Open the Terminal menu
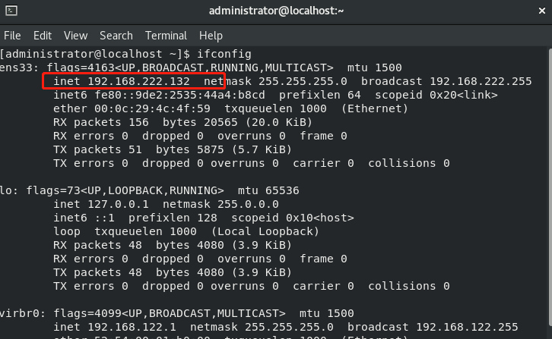This screenshot has width=552, height=339. click(x=166, y=36)
